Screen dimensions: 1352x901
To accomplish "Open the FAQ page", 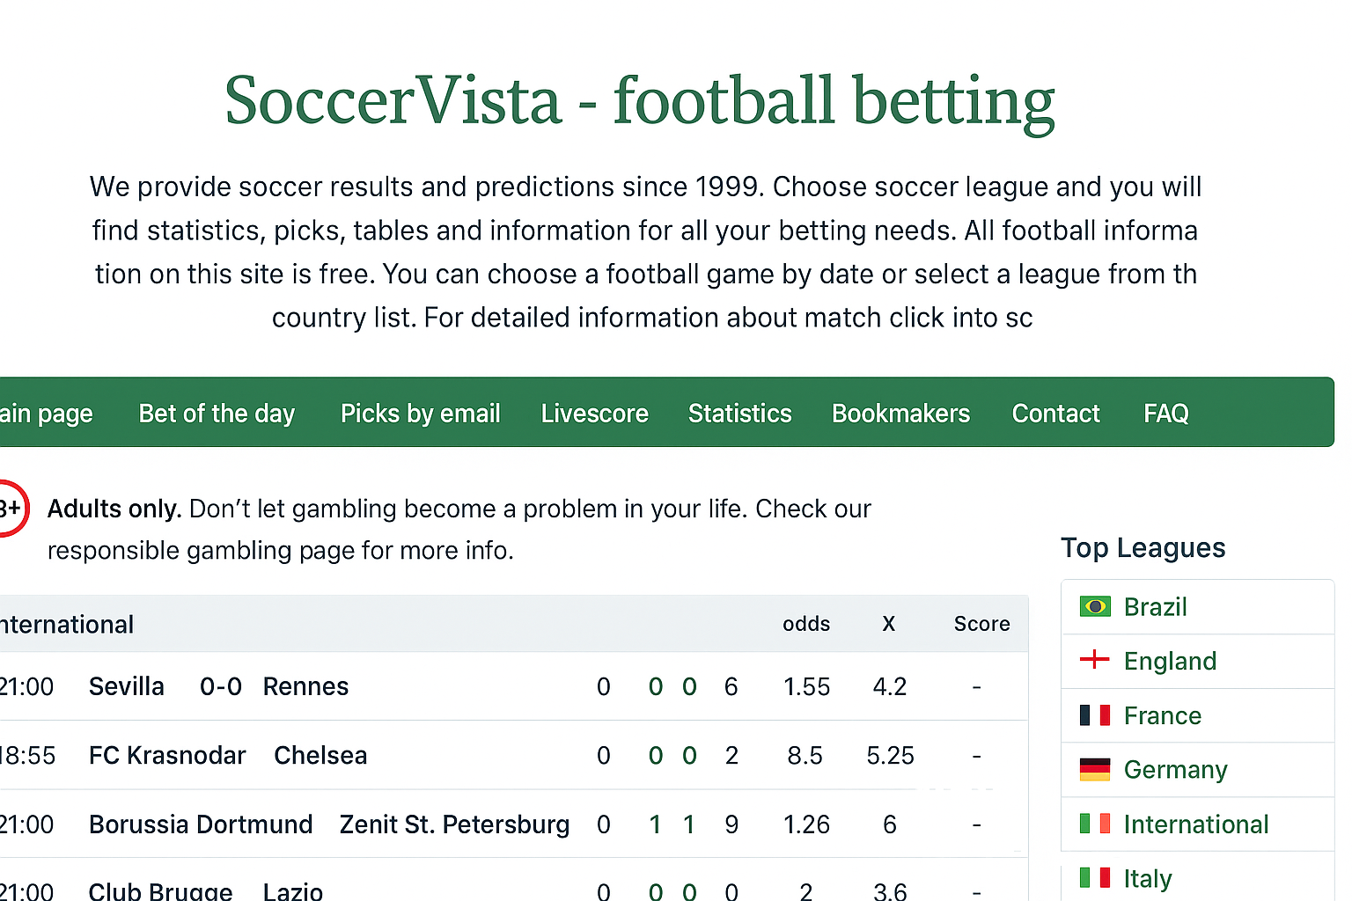I will click(1165, 414).
